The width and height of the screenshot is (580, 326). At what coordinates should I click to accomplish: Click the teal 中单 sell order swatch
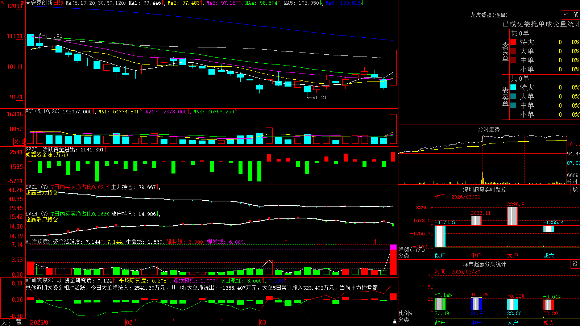(513, 105)
